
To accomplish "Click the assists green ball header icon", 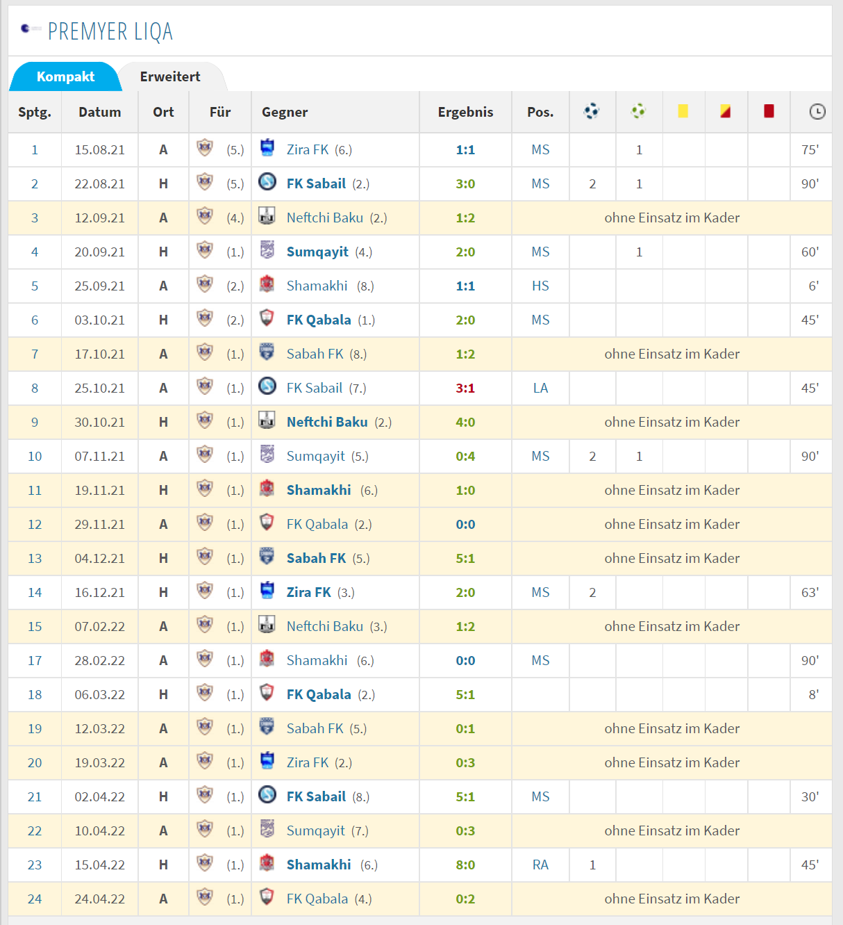I will (638, 111).
